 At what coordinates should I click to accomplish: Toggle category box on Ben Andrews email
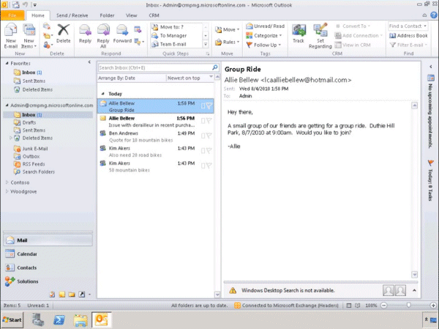(203, 136)
